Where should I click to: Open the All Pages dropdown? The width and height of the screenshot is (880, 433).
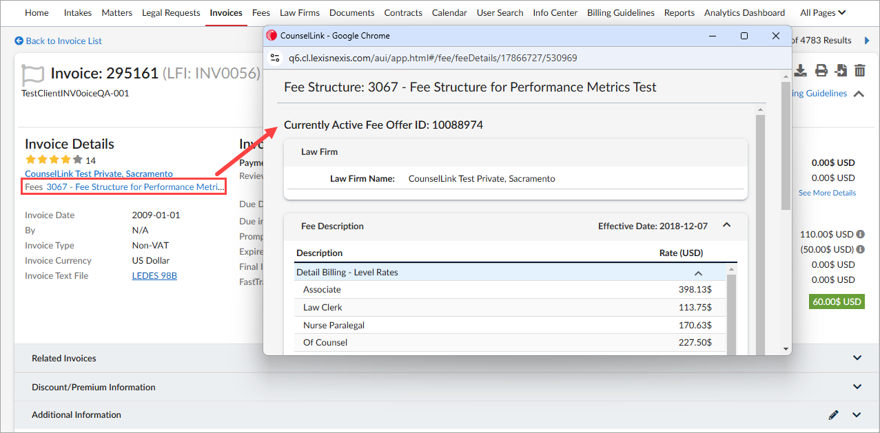point(823,12)
